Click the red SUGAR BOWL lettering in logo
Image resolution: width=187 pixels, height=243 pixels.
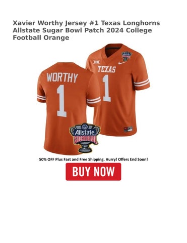[86, 139]
